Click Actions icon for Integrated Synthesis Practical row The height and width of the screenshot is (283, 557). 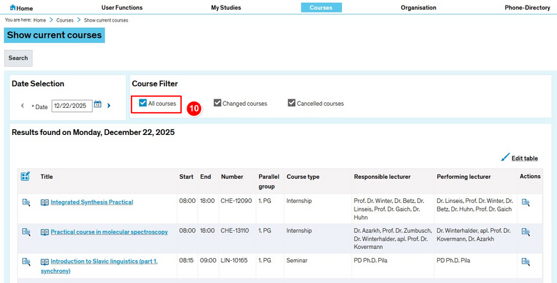[526, 202]
